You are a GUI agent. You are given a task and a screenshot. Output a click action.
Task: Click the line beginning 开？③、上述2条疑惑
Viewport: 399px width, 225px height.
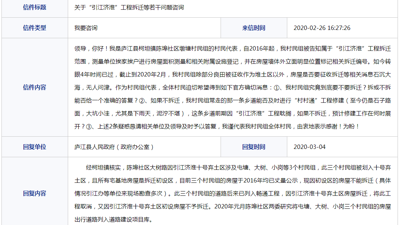tap(217, 126)
